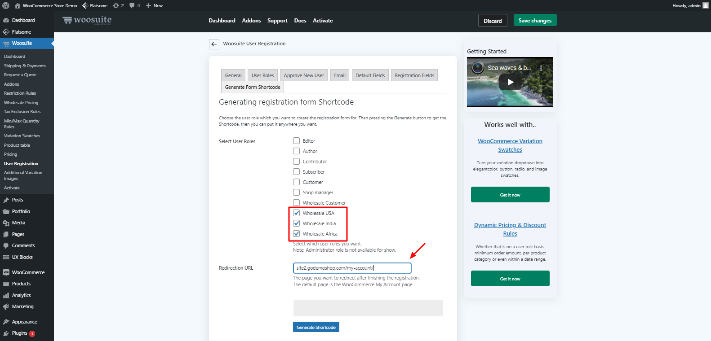Click the plus New icon in admin bar
The width and height of the screenshot is (711, 341).
pos(148,5)
